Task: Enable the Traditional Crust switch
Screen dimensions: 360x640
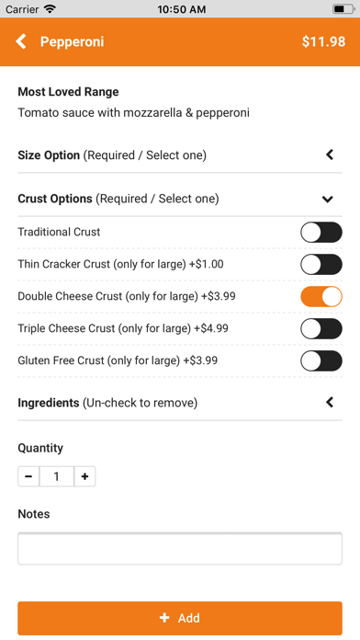Action: 321,233
